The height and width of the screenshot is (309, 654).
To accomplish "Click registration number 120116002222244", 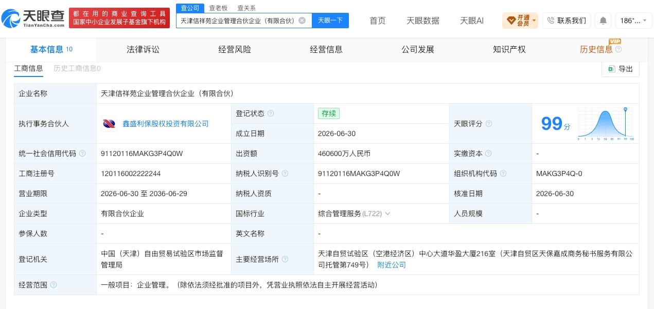I will (x=131, y=173).
